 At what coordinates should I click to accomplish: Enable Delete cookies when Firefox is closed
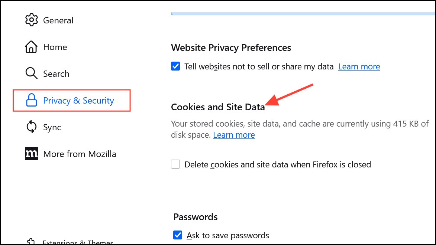[175, 164]
